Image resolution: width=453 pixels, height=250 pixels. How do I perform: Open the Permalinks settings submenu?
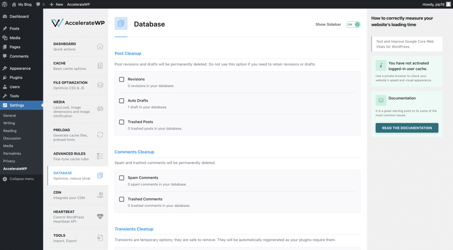tap(12, 153)
